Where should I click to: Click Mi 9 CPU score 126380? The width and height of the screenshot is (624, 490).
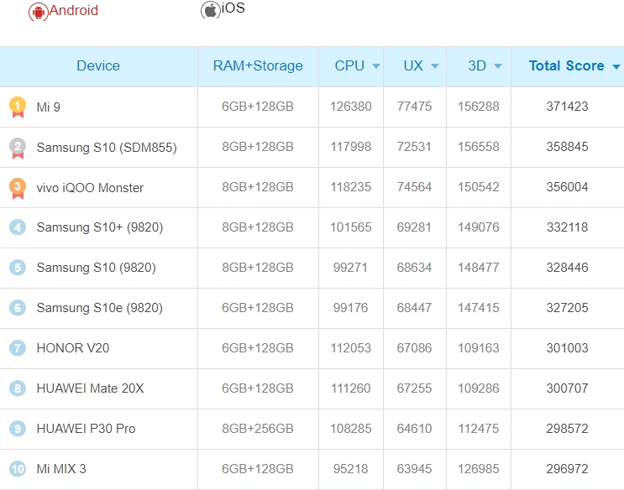coord(350,107)
